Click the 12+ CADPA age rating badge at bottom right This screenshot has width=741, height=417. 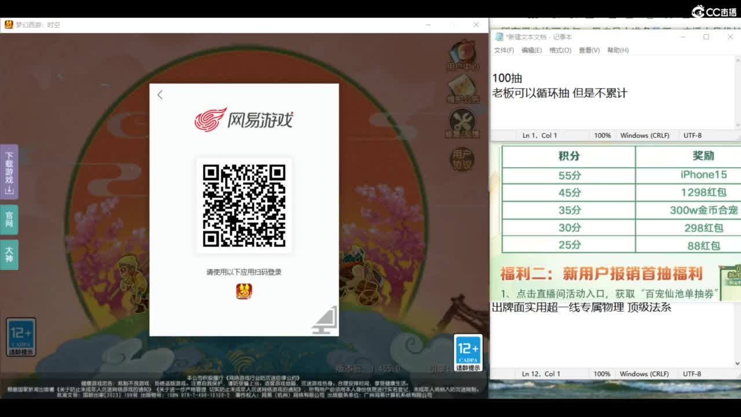click(x=468, y=353)
